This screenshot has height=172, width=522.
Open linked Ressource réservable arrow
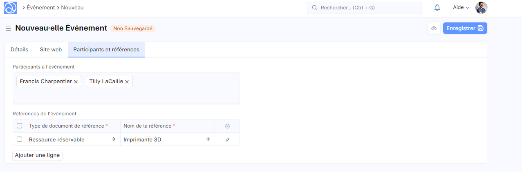(113, 139)
